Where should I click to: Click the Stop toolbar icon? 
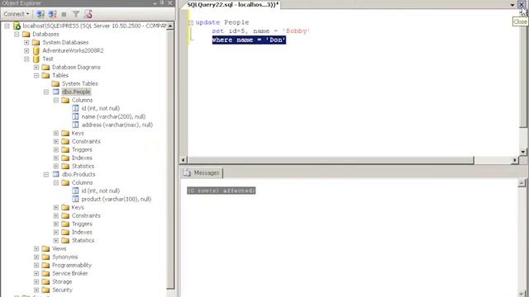coord(64,14)
